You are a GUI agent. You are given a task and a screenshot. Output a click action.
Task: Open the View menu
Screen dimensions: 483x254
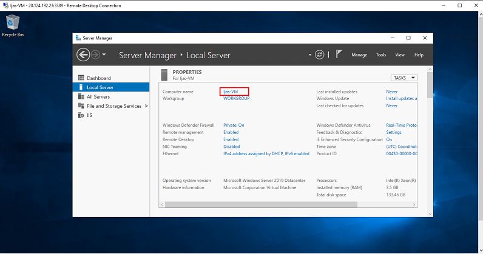400,55
